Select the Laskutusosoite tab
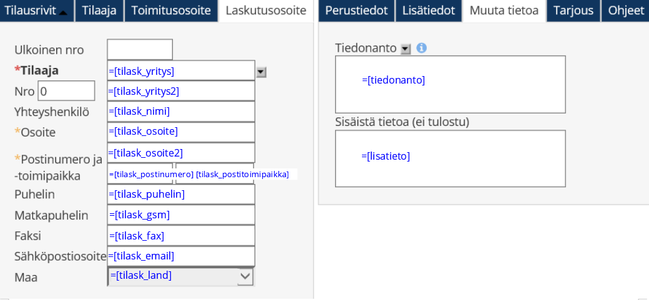The width and height of the screenshot is (649, 300). tap(266, 11)
